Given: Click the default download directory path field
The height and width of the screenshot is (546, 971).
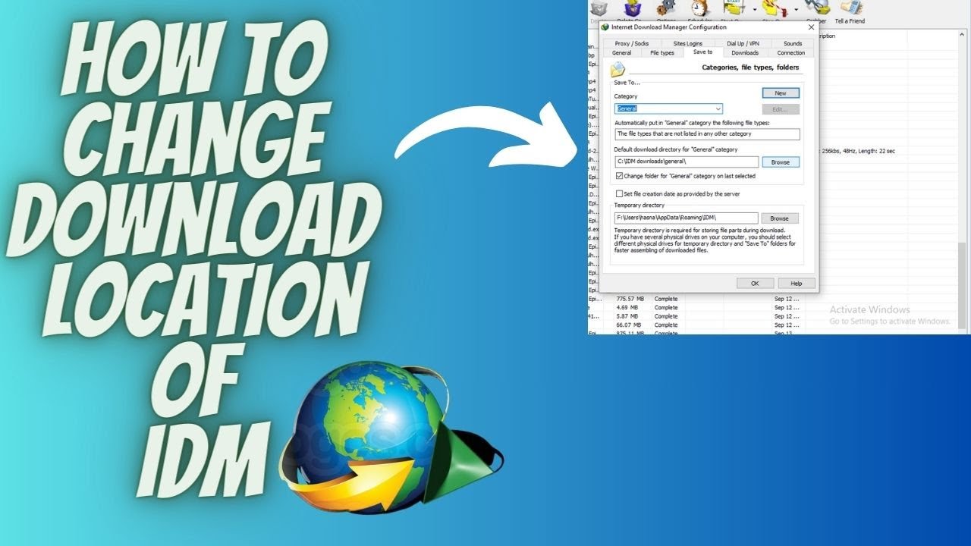Looking at the screenshot, I should tap(687, 162).
